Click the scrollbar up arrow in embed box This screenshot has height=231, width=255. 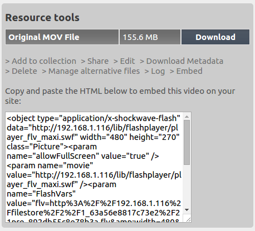pos(187,117)
